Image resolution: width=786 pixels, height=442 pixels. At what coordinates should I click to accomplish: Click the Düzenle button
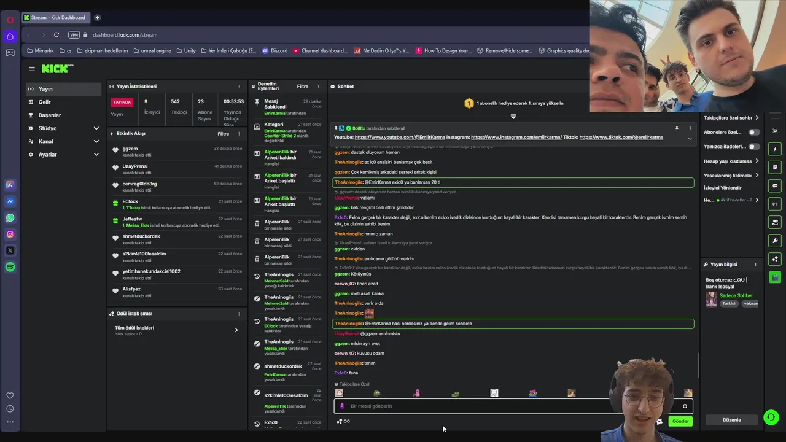point(731,420)
